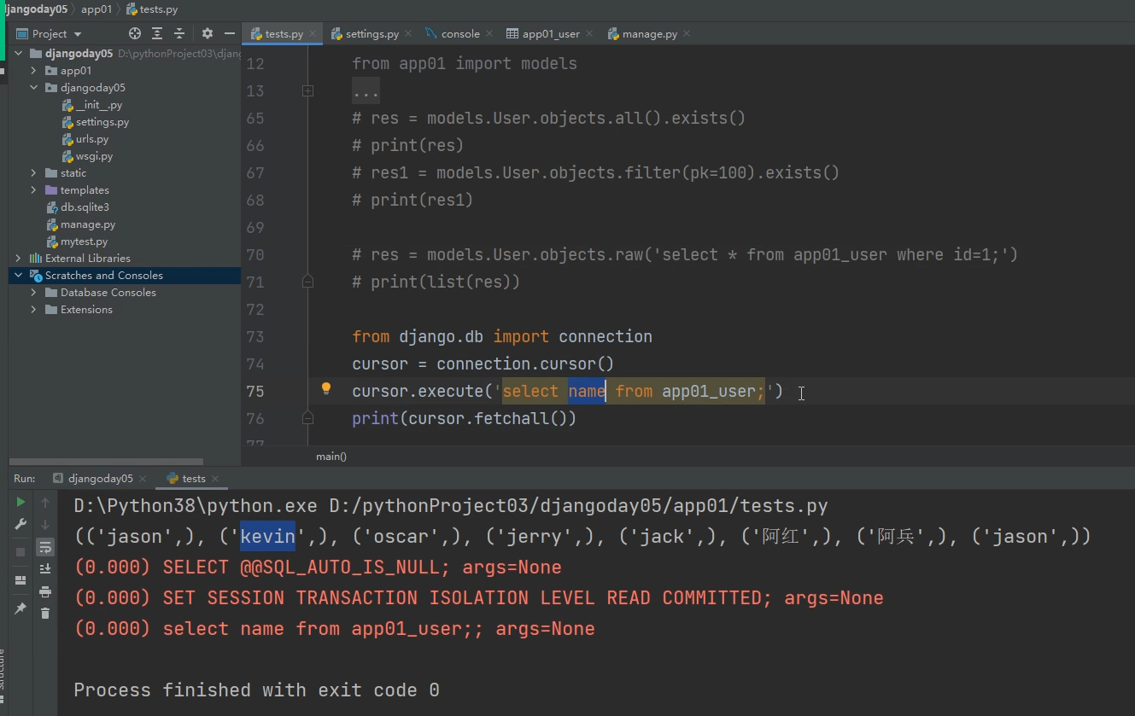Screen dimensions: 1135x716
Task: Click 'print(cursor.fetchall())' on line 76
Action: click(464, 418)
